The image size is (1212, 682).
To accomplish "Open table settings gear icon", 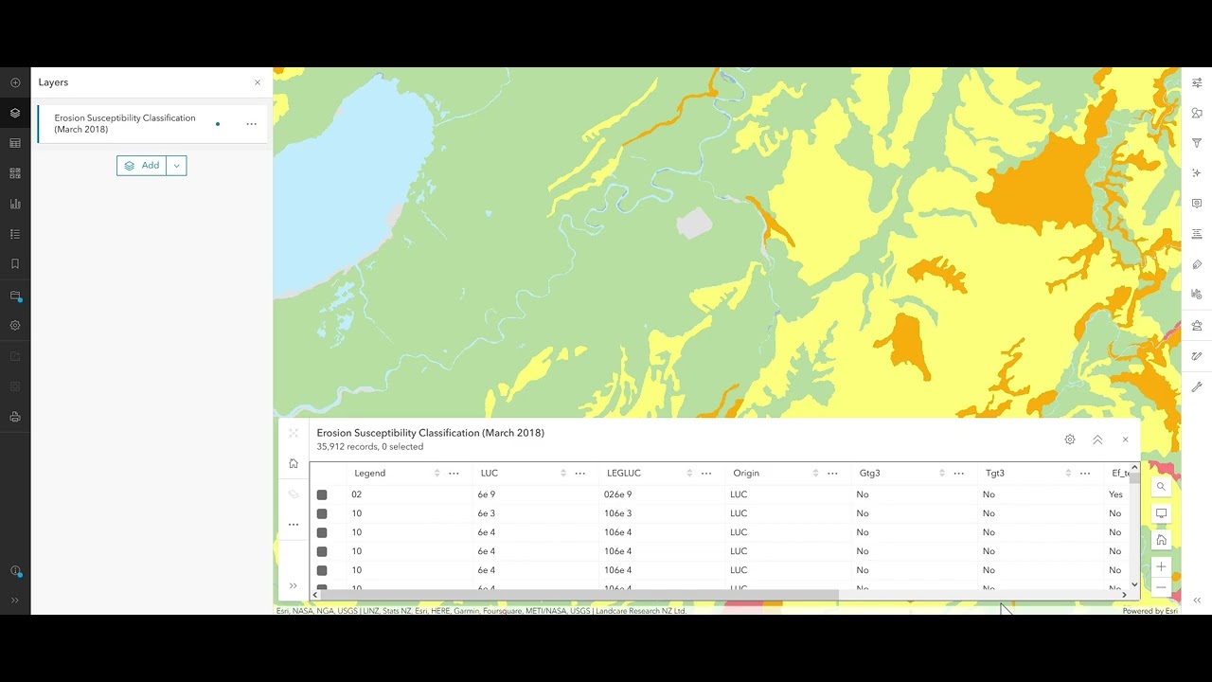I will tap(1070, 440).
